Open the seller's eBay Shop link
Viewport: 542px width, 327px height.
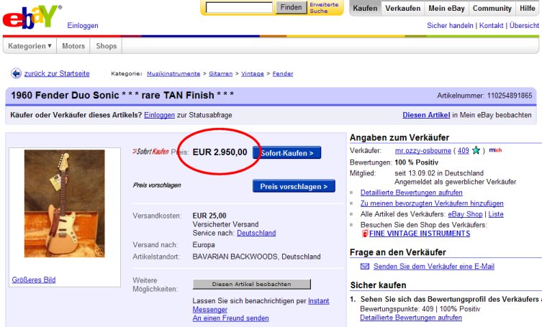[x=465, y=214]
